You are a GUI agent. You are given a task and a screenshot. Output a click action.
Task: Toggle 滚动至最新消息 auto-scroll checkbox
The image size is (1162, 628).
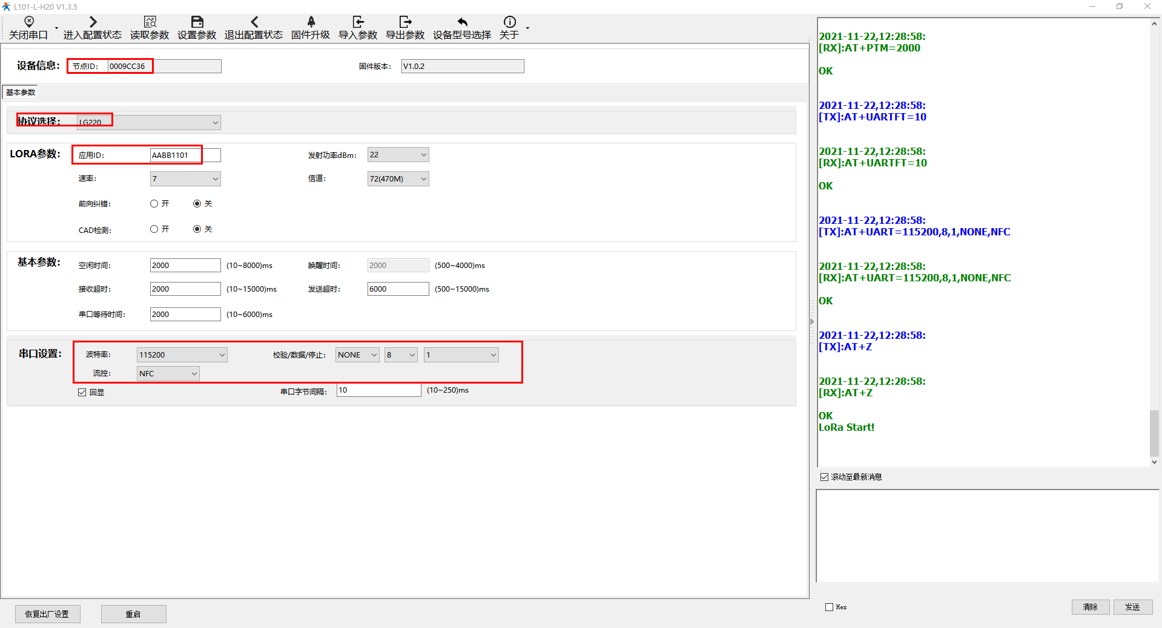coord(824,477)
